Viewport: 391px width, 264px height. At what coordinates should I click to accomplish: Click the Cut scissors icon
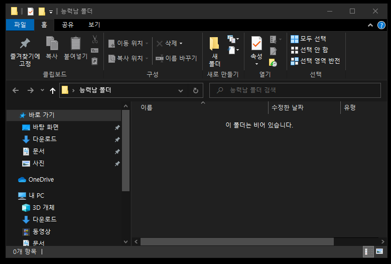(x=95, y=39)
